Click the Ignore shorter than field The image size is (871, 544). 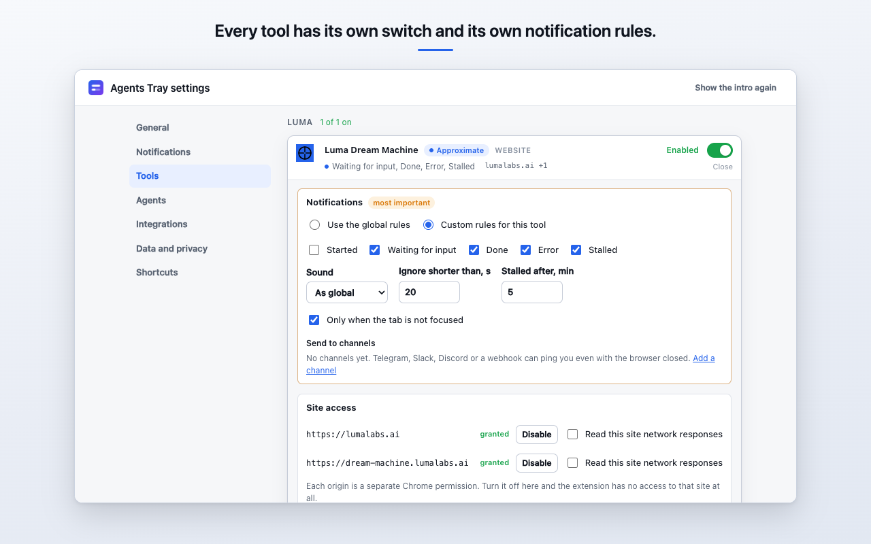coord(429,292)
